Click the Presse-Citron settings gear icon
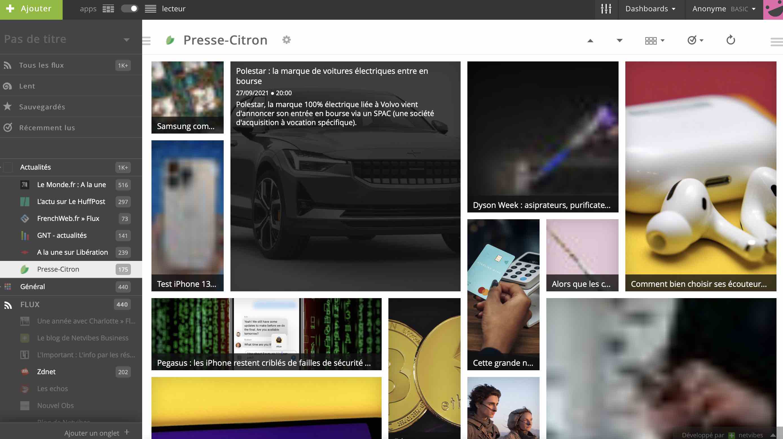This screenshot has height=439, width=783. click(286, 40)
